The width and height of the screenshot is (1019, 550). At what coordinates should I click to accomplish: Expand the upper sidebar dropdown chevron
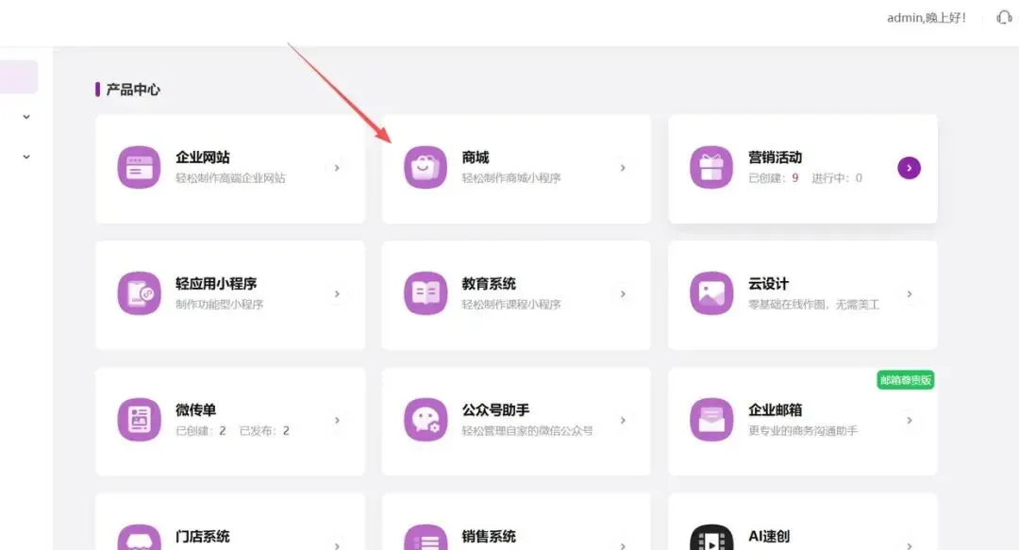tap(26, 117)
